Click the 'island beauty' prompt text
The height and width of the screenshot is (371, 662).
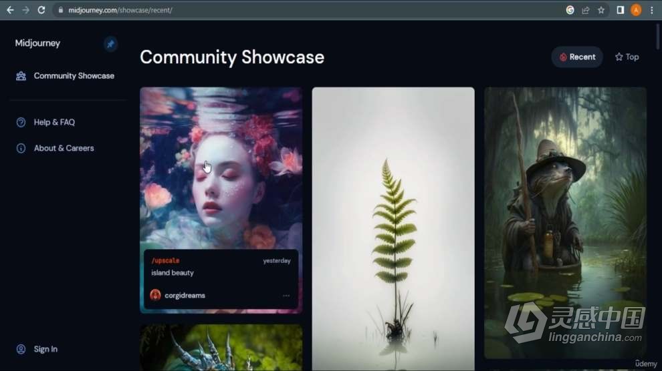(173, 273)
